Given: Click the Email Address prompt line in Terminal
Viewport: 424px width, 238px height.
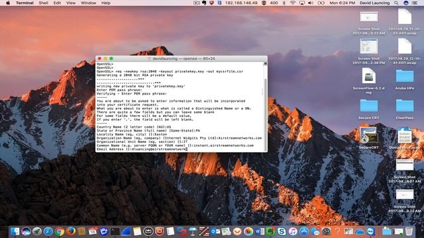Looking at the screenshot, I should [x=142, y=149].
